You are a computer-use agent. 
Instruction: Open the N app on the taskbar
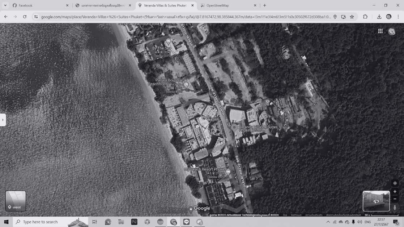(x=134, y=222)
